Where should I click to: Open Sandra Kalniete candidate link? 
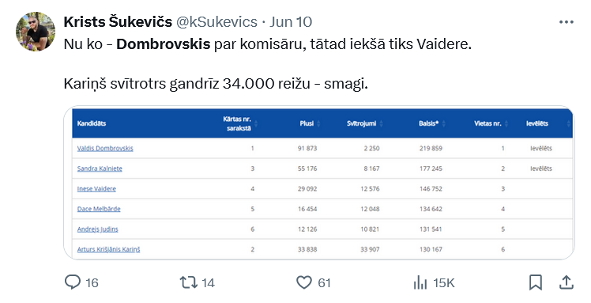point(100,169)
